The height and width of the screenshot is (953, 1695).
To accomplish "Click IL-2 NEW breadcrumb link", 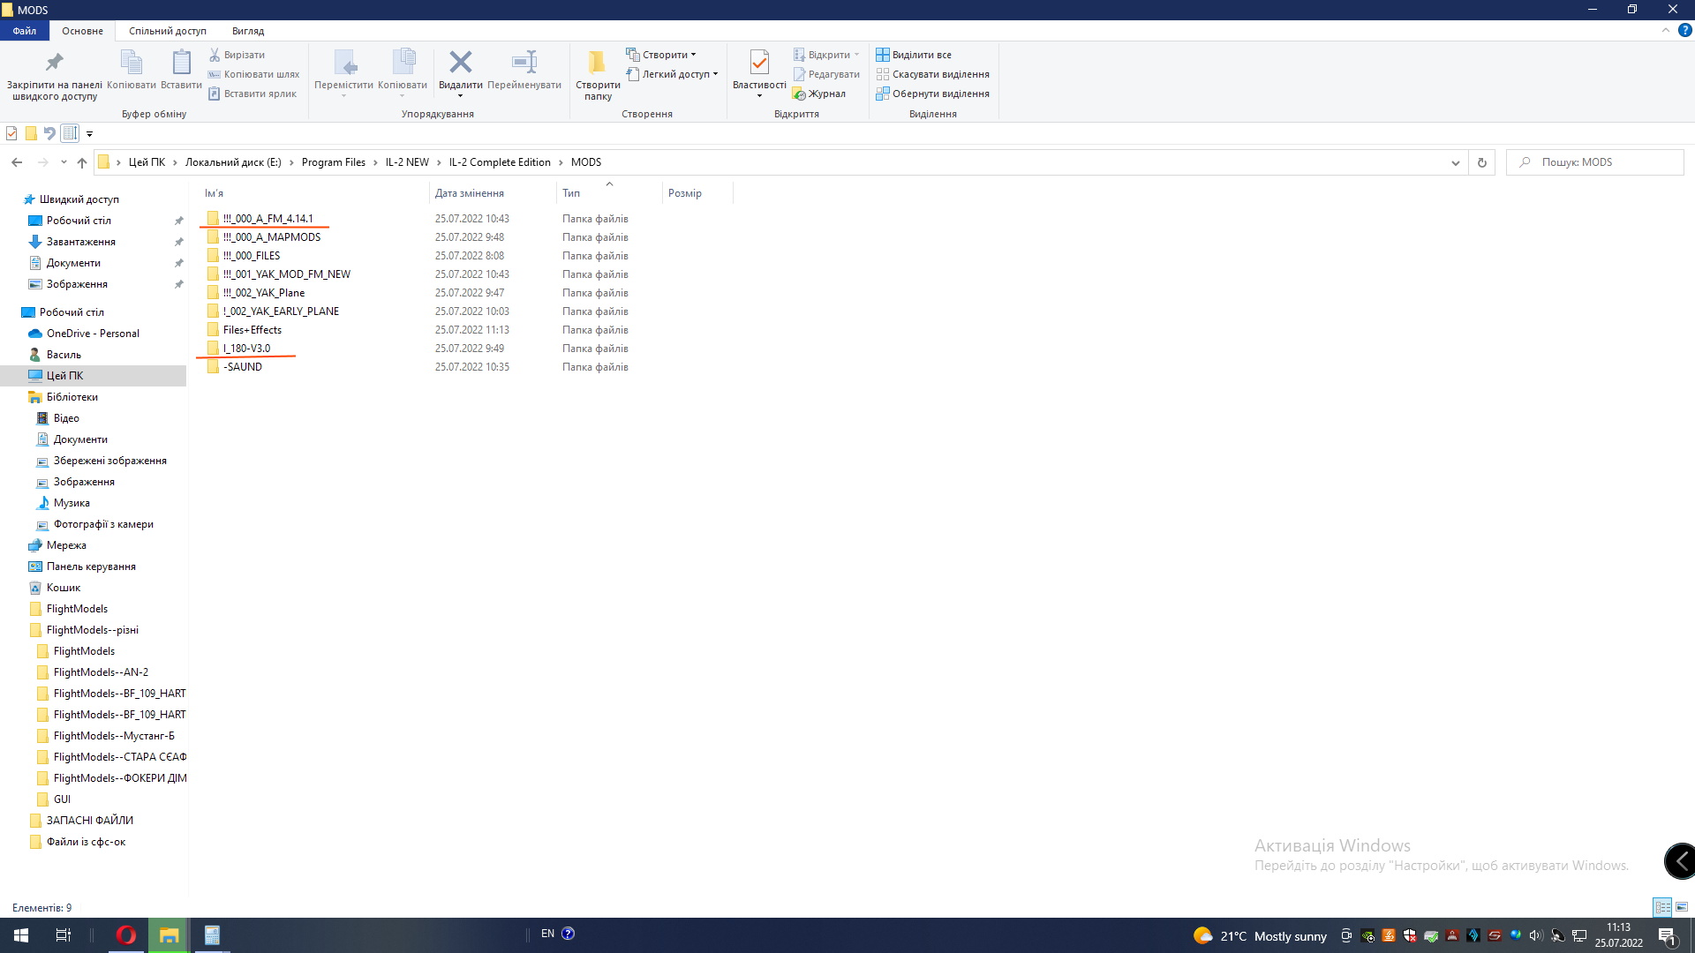I will click(406, 162).
